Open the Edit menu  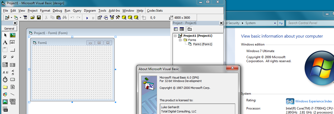(13, 11)
